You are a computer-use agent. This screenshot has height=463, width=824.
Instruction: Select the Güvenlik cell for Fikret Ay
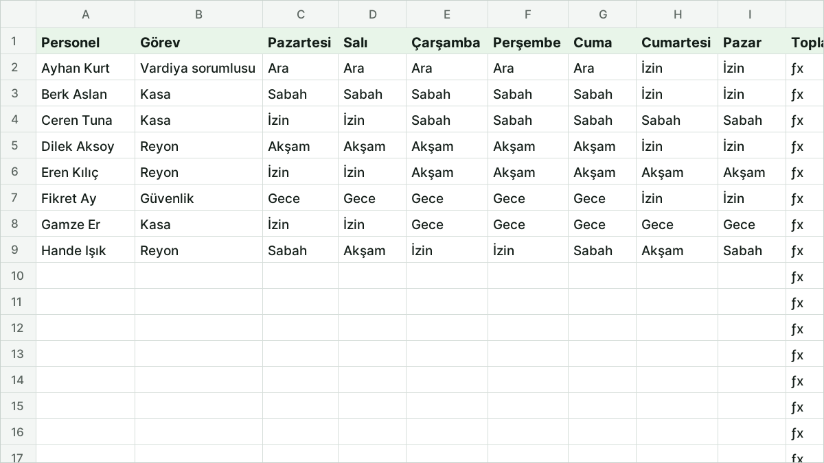pyautogui.click(x=199, y=198)
